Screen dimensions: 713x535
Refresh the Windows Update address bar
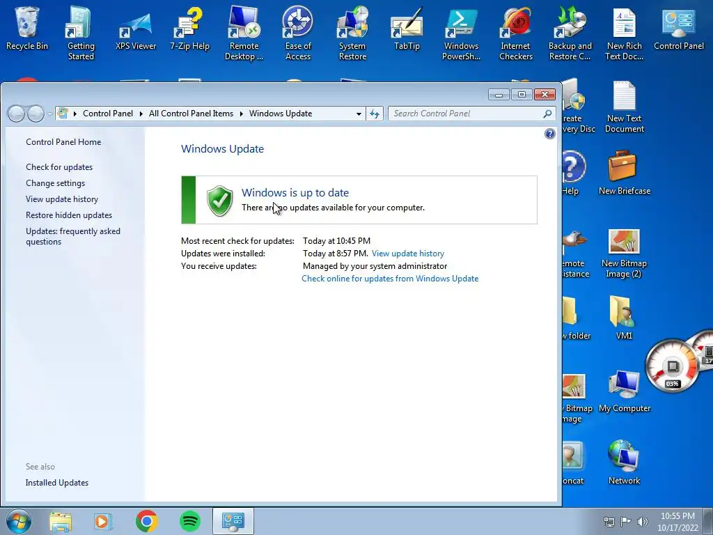coord(375,114)
